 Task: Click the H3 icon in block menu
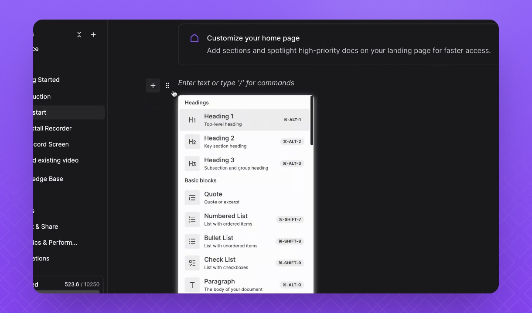coord(192,163)
